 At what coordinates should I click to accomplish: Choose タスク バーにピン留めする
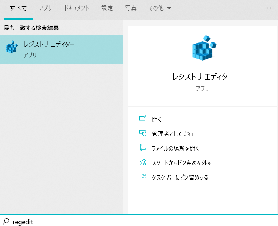pos(180,177)
